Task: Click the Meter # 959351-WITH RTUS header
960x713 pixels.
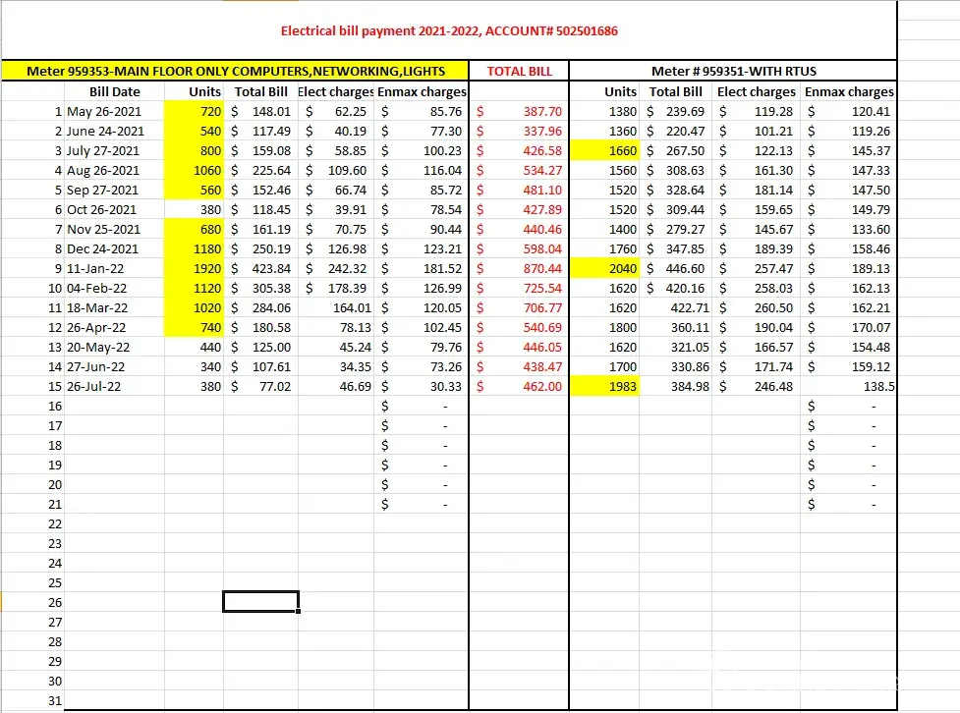Action: 733,72
